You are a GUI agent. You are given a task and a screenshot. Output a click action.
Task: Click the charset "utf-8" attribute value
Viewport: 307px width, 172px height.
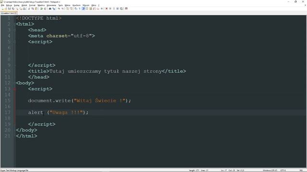tap(81, 36)
